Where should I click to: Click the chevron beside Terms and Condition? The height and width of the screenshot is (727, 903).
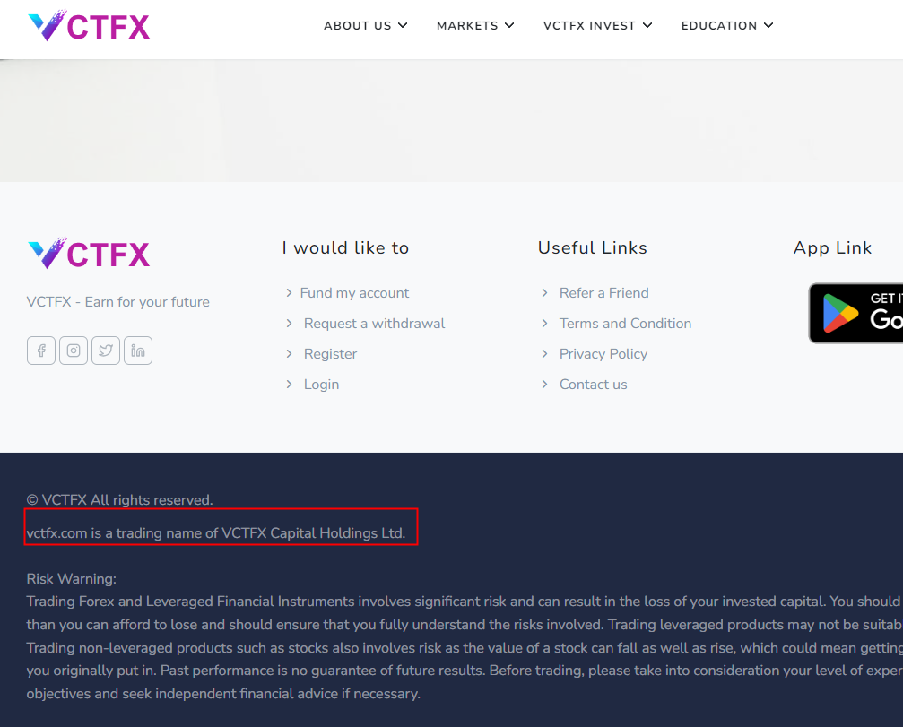(x=545, y=324)
